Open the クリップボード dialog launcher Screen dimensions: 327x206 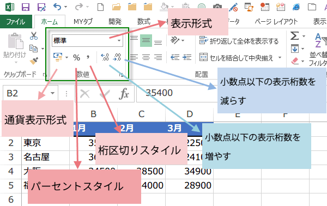[x=44, y=75]
